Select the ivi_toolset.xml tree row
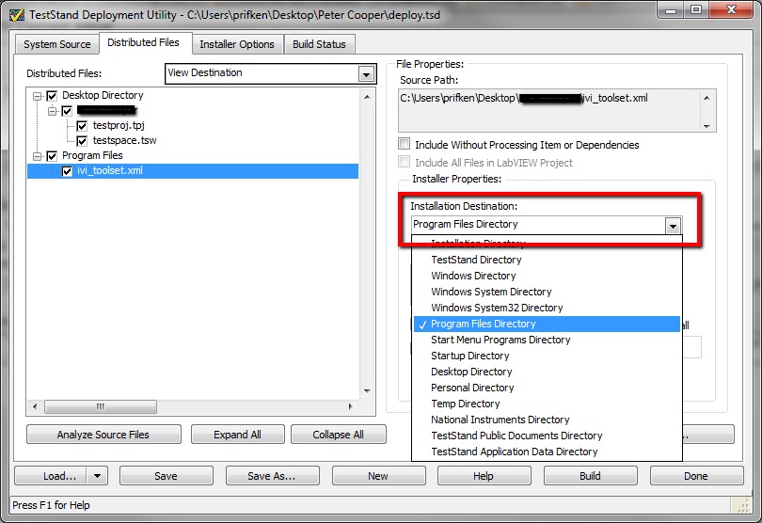 pyautogui.click(x=193, y=170)
